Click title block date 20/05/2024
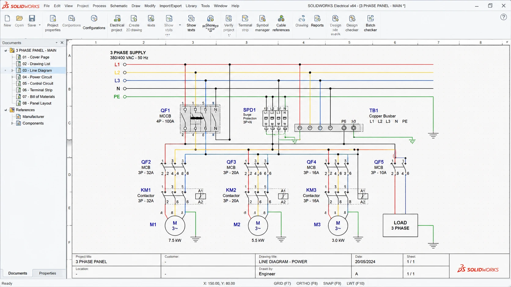Screen dimensions: 511x287 pos(365,262)
